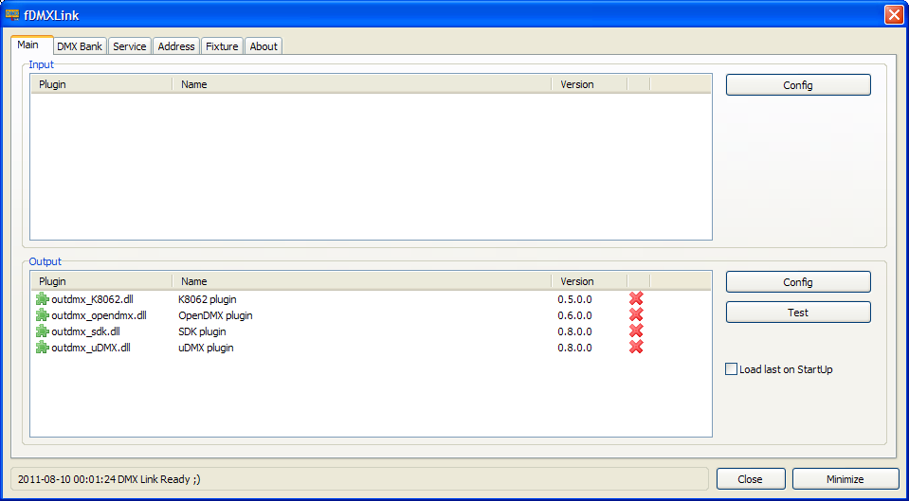Click the puzzle icon for outdmx_K8062.dll
The height and width of the screenshot is (501, 909).
pos(42,299)
